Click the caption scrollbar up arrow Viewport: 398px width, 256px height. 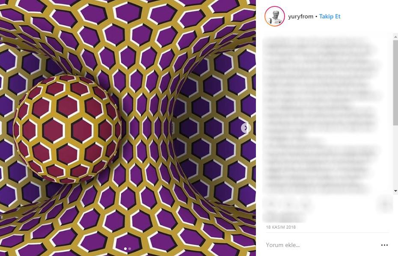pyautogui.click(x=395, y=37)
